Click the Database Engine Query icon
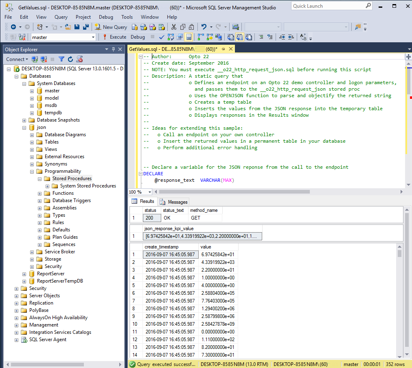The height and width of the screenshot is (368, 412). (x=134, y=27)
